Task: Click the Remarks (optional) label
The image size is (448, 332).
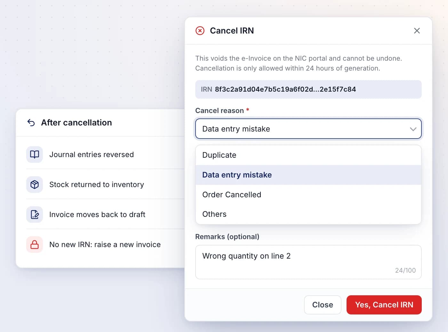Action: tap(227, 237)
